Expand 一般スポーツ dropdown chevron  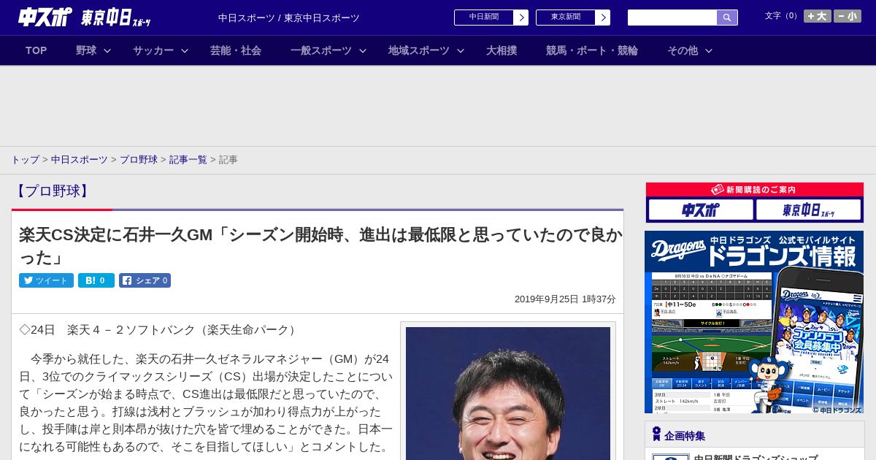click(363, 50)
